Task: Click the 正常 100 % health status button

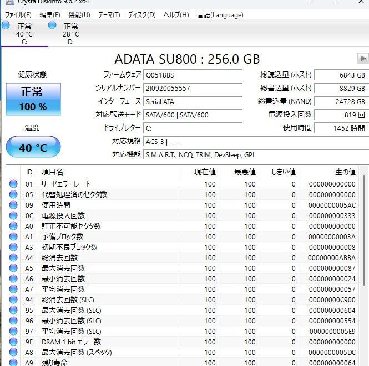Action: click(x=33, y=99)
